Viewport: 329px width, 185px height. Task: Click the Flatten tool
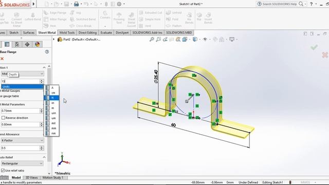(174, 26)
